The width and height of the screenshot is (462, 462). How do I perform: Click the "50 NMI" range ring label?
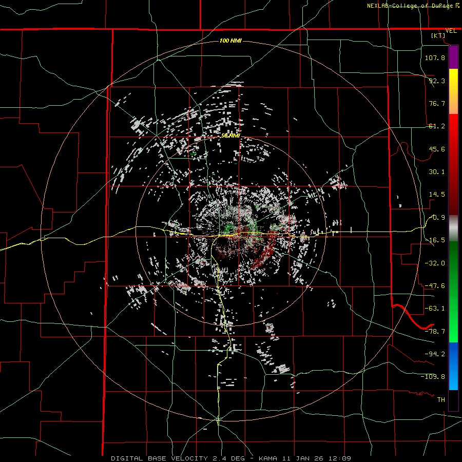230,136
